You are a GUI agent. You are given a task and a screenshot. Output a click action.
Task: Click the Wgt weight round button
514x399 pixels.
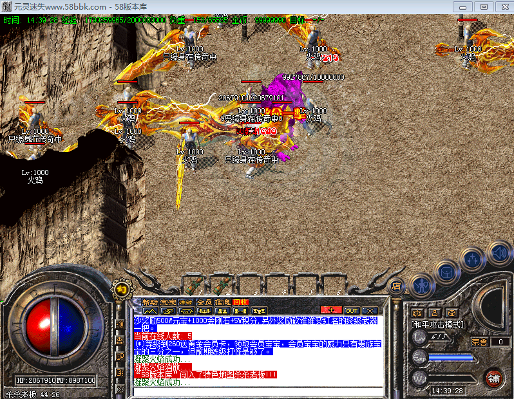pyautogui.click(x=419, y=378)
